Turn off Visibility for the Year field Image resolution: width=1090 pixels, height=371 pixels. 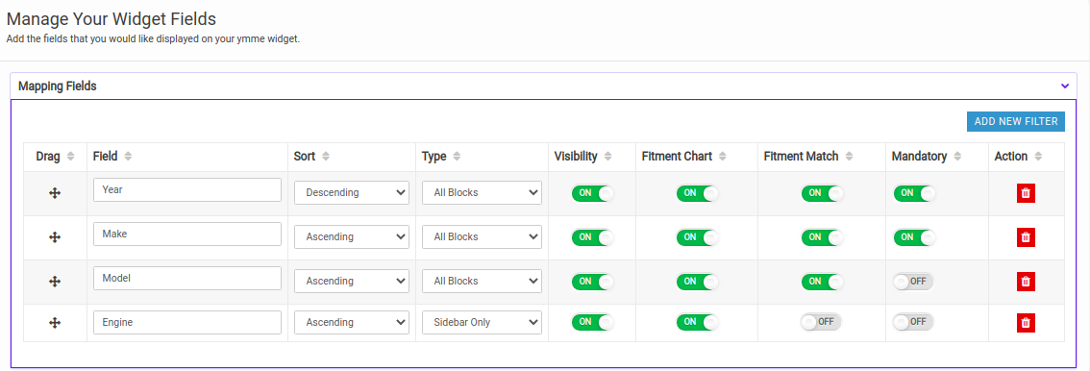point(593,193)
